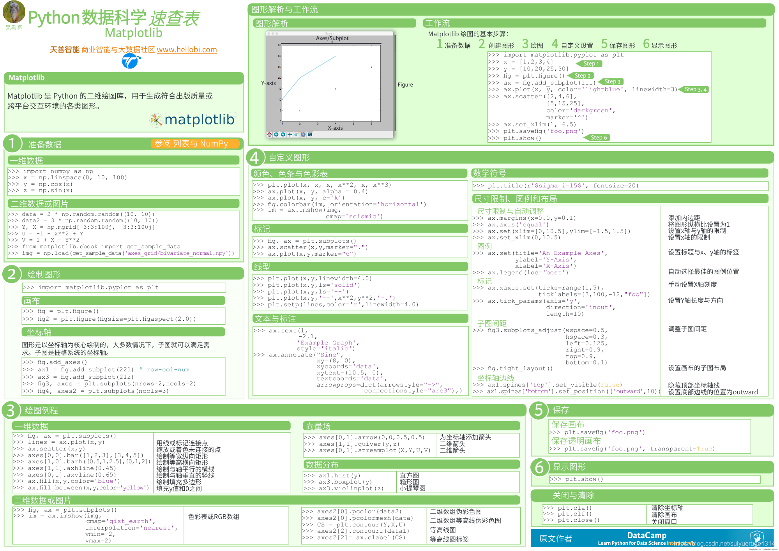The image size is (779, 551).
Task: Click the Save figure floppy disk icon
Action: [x=310, y=134]
